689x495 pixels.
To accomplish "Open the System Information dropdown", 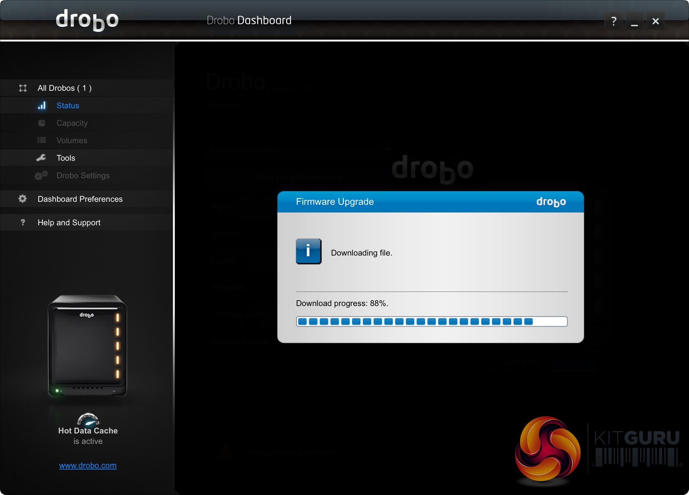I will pos(299,150).
